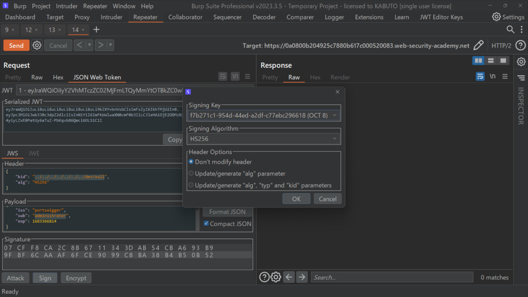
Task: Switch to the Proxy tab
Action: point(82,17)
